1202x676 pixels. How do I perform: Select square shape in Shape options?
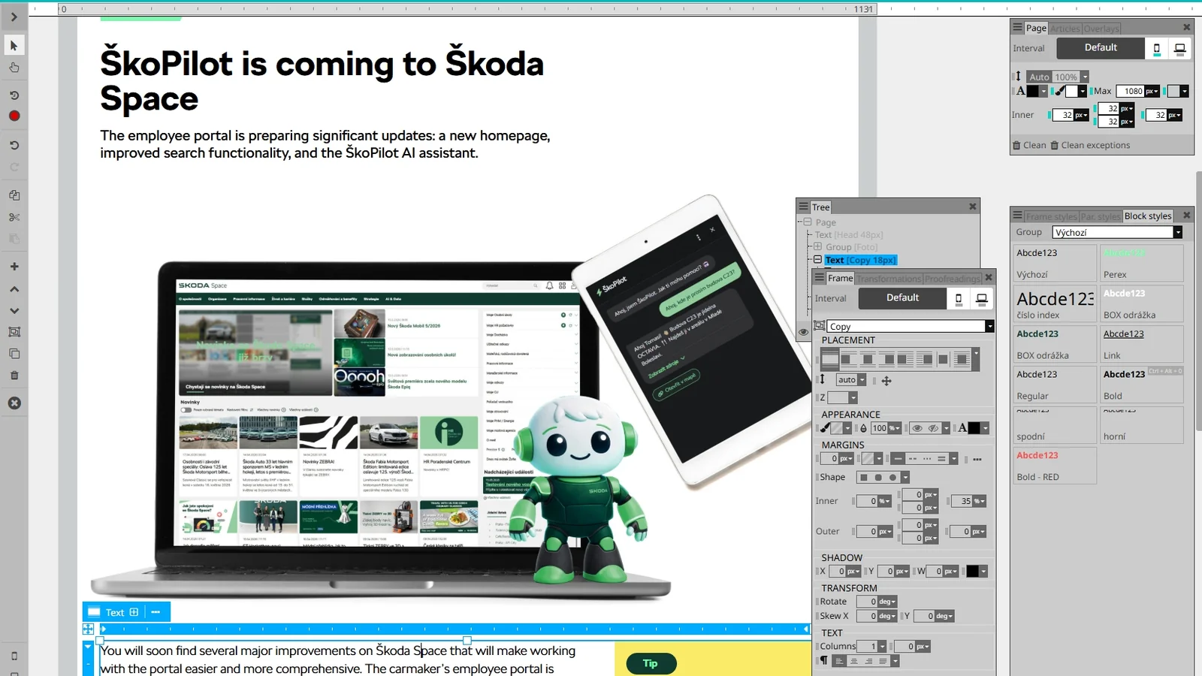coord(864,478)
